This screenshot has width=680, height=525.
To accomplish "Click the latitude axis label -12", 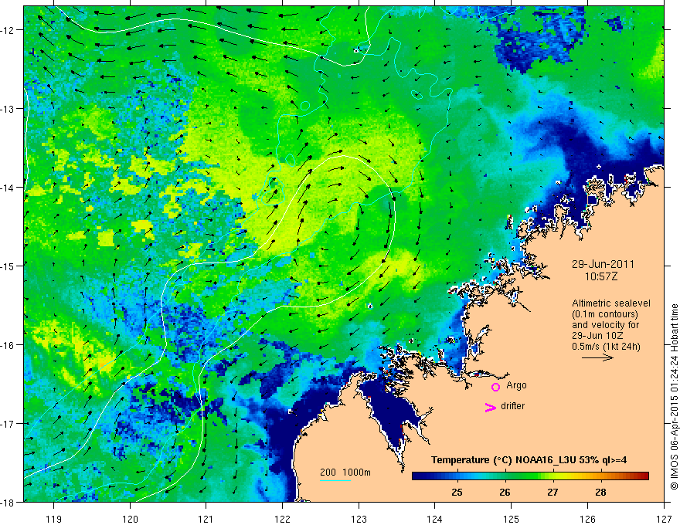I will (8, 30).
